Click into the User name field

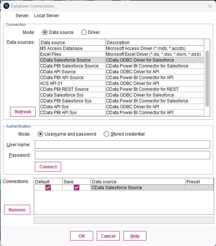(x=122, y=145)
